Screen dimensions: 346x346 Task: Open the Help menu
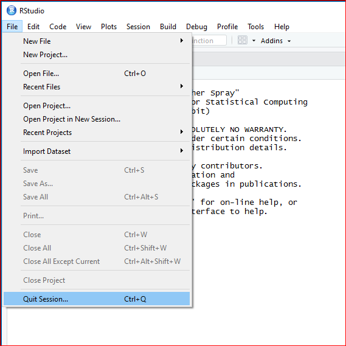[282, 27]
